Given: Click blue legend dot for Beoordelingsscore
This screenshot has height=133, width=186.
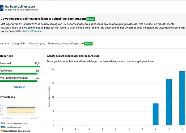Looking at the screenshot, I should click(x=1, y=127).
